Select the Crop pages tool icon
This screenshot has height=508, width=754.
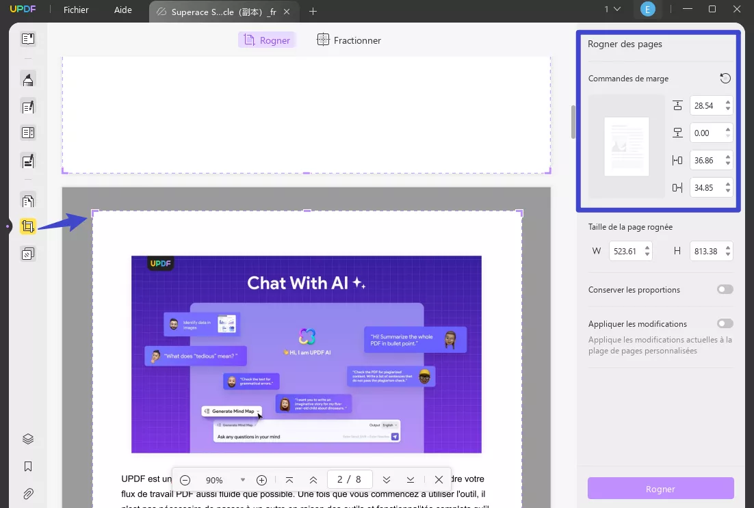click(x=28, y=226)
